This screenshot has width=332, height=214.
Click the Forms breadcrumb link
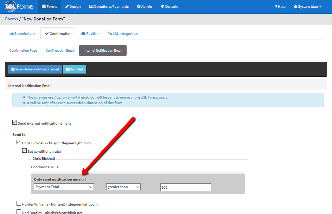11,19
